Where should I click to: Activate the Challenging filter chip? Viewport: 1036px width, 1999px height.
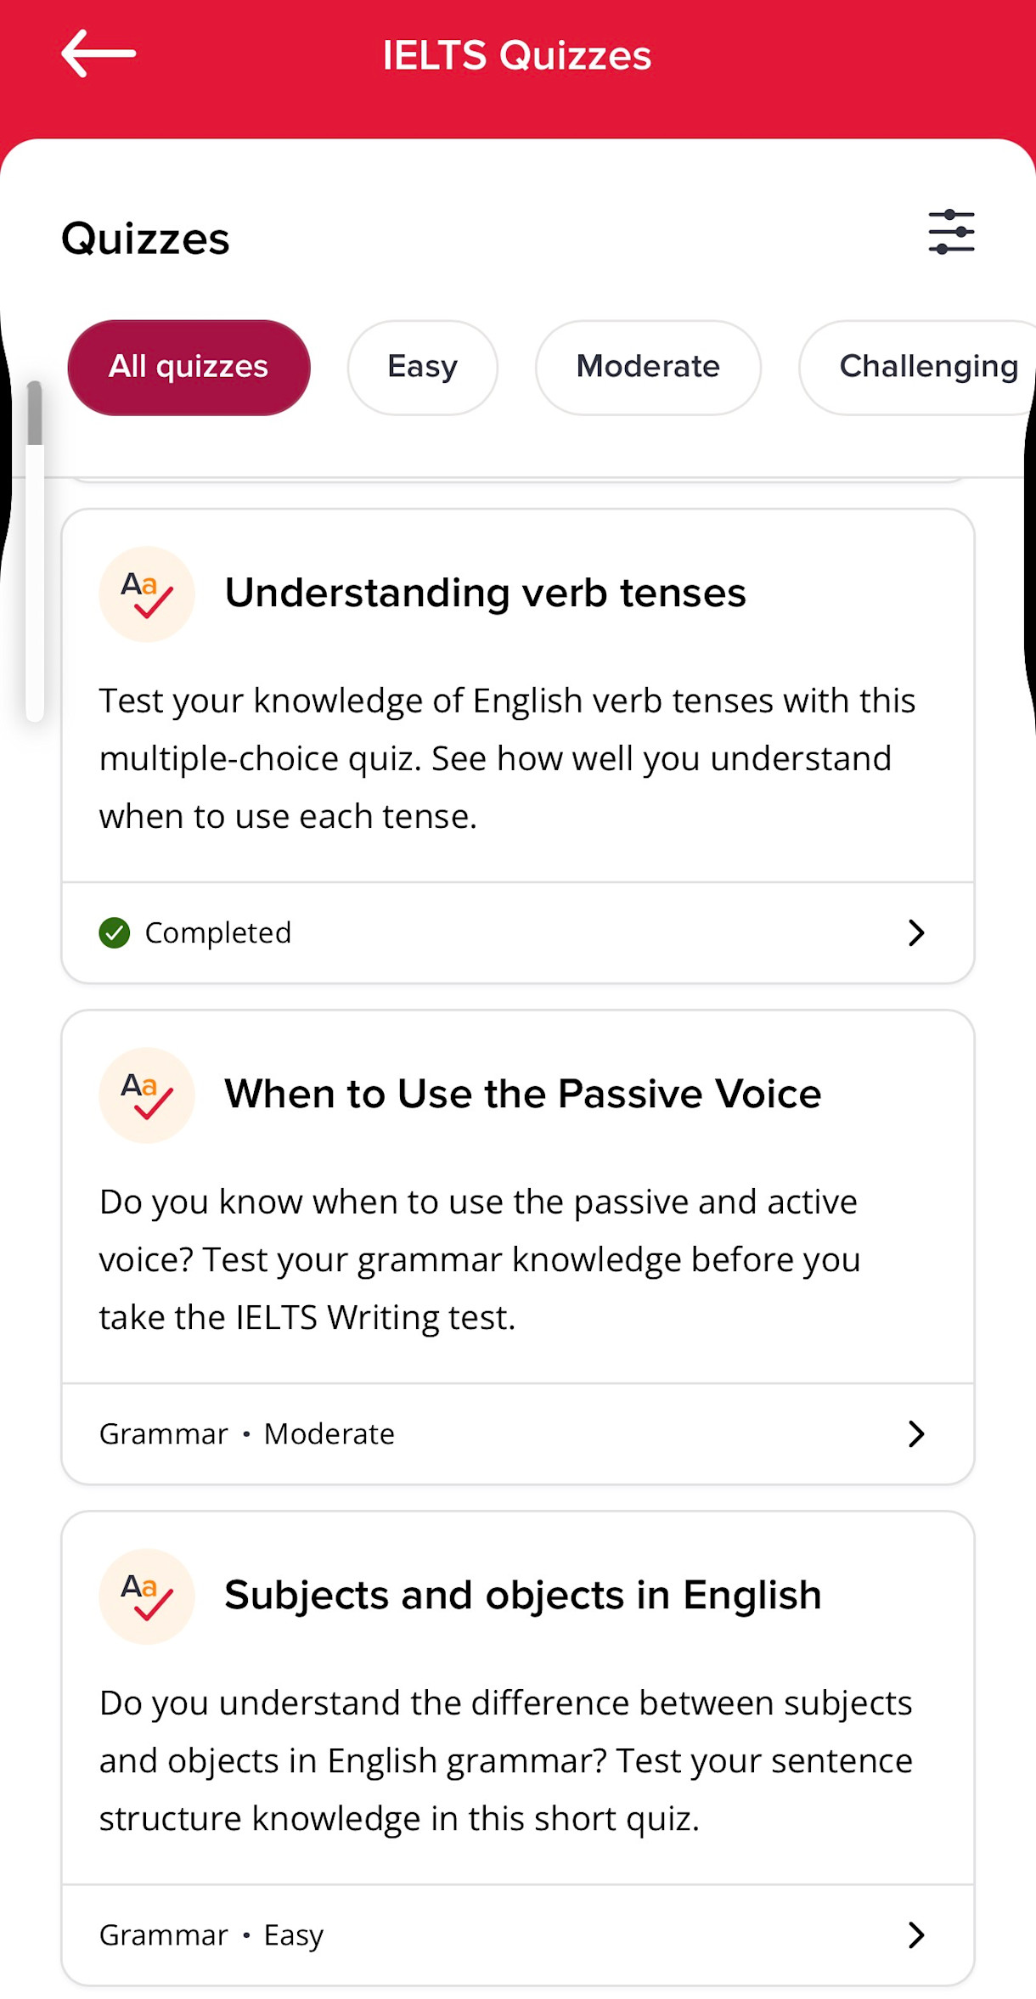coord(929,367)
